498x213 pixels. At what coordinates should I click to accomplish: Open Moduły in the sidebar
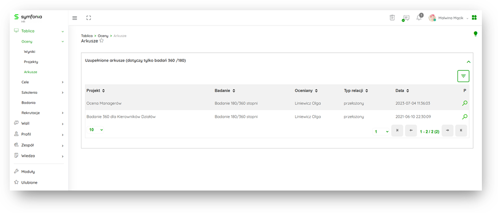[28, 171]
